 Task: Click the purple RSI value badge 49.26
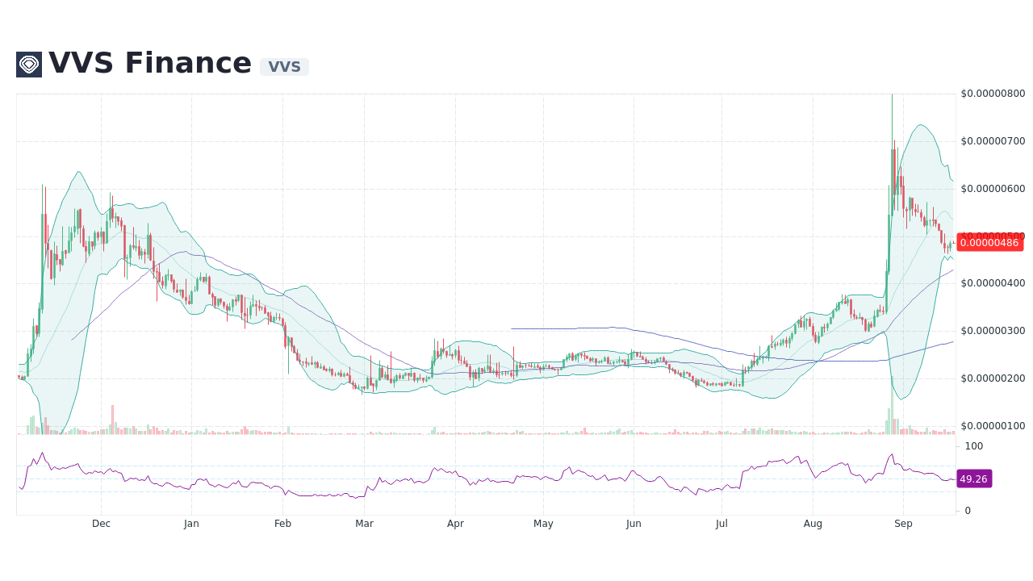coord(973,479)
